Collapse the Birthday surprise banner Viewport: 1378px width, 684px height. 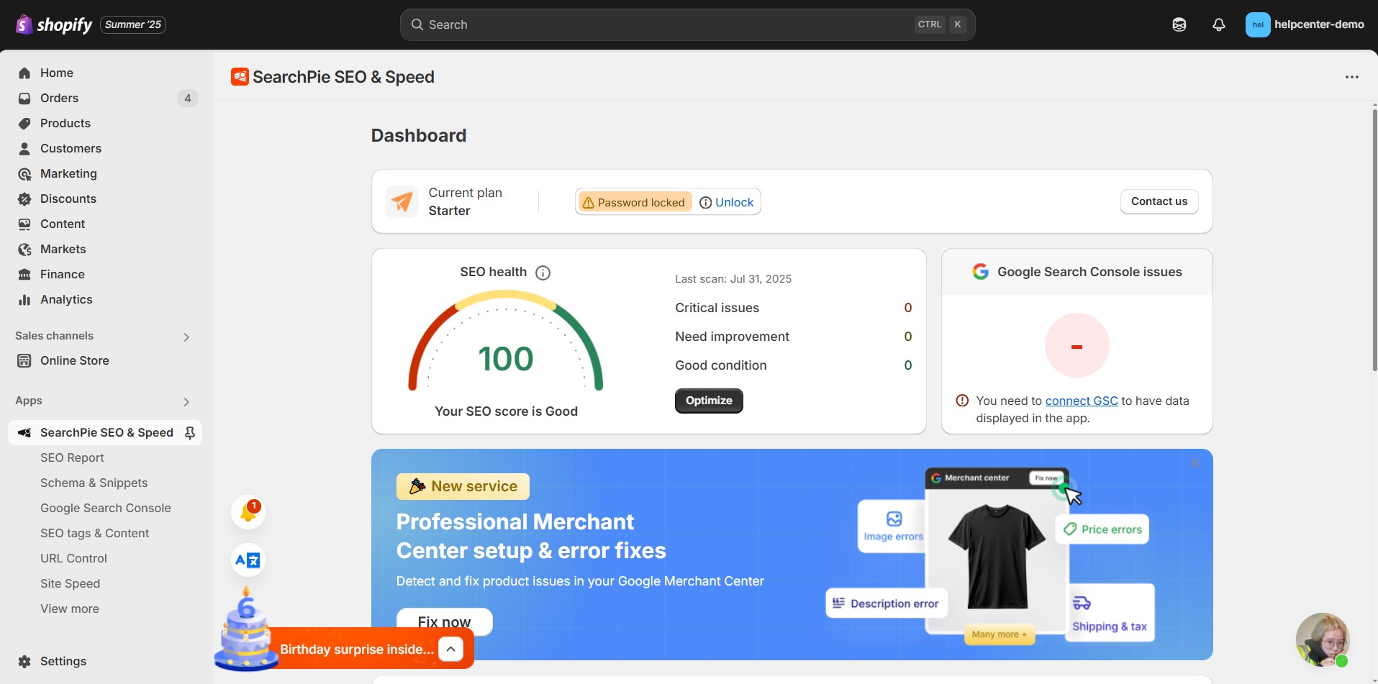click(450, 648)
